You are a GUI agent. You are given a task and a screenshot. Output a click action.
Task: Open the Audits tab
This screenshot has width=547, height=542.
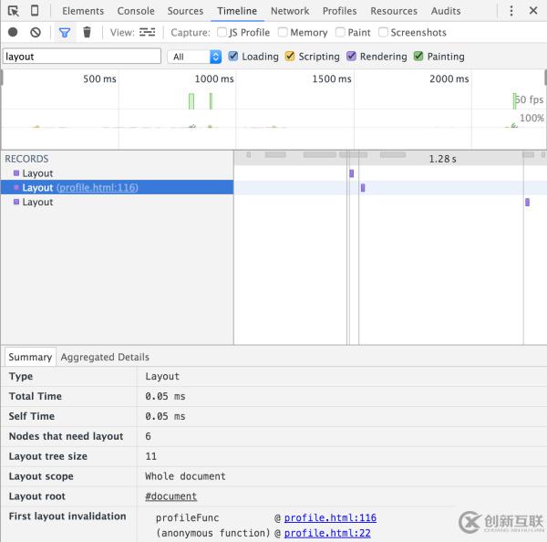coord(446,11)
